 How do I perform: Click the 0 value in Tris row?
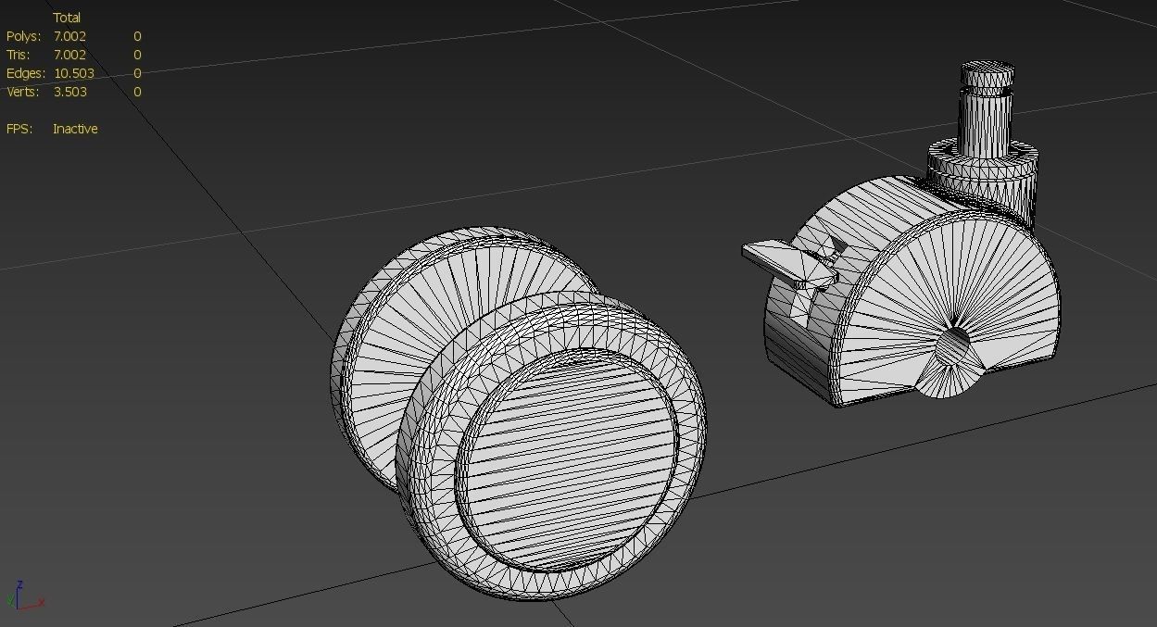(x=137, y=55)
